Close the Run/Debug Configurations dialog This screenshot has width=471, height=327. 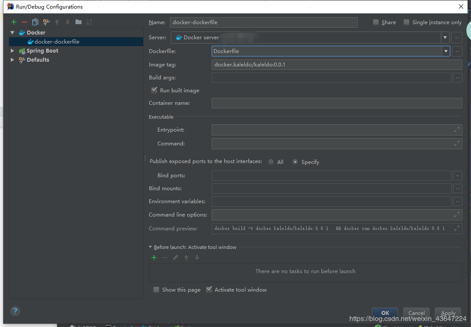(x=461, y=6)
